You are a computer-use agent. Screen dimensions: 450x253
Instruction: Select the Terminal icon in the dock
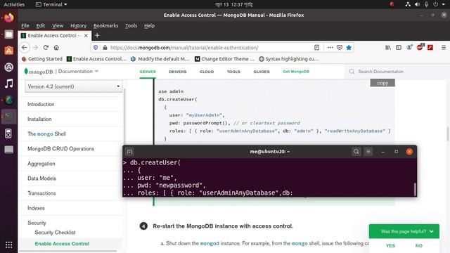pyautogui.click(x=9, y=117)
